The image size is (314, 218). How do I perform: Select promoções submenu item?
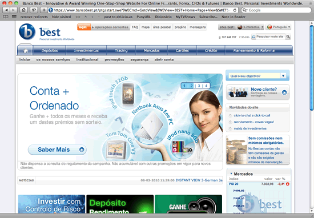114,60
